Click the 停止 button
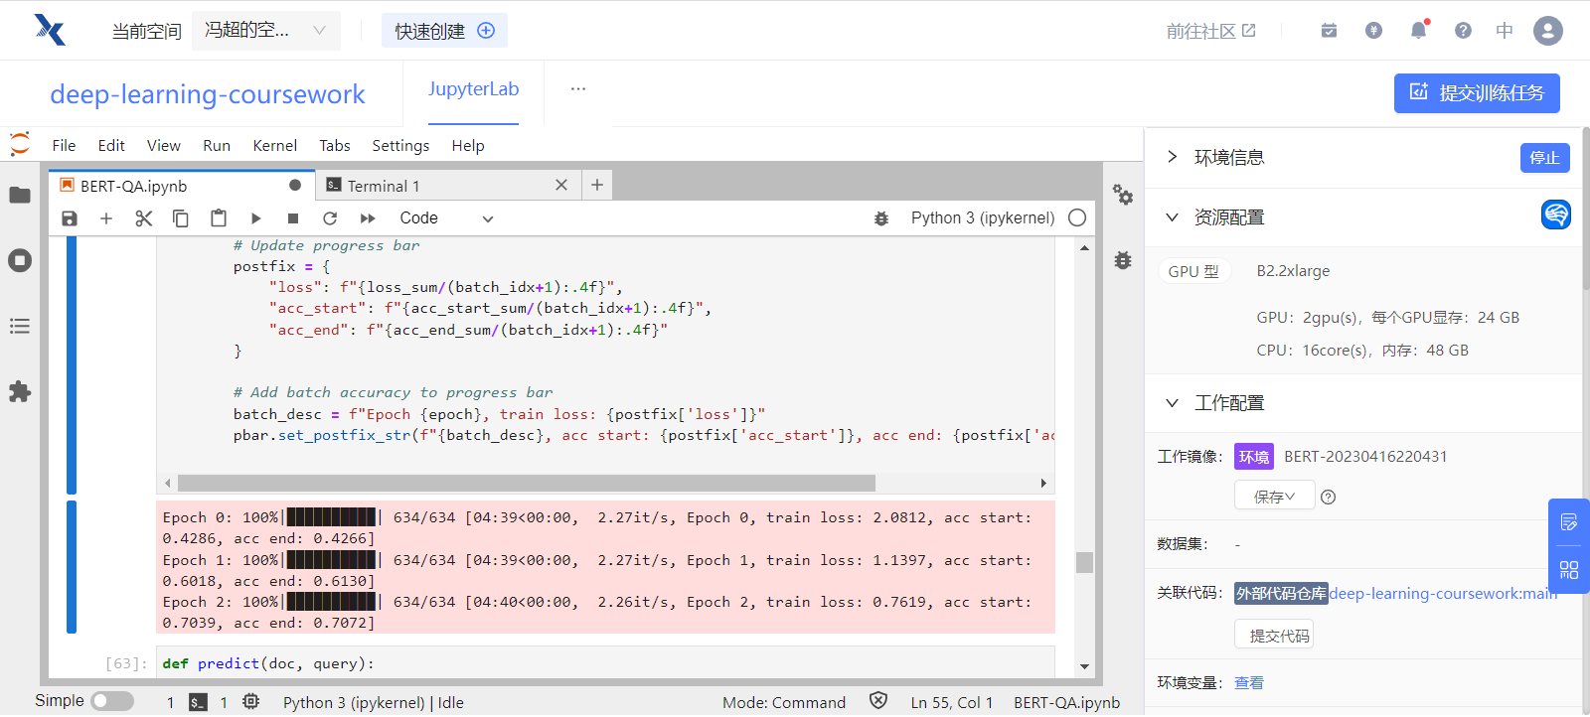1590x717 pixels. (x=1544, y=158)
